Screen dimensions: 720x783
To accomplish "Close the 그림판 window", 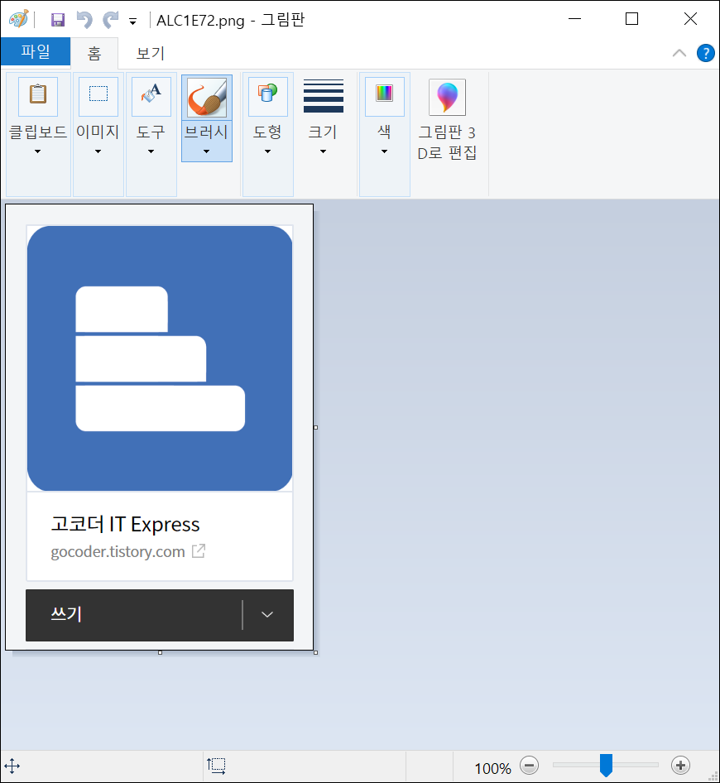I will click(690, 19).
